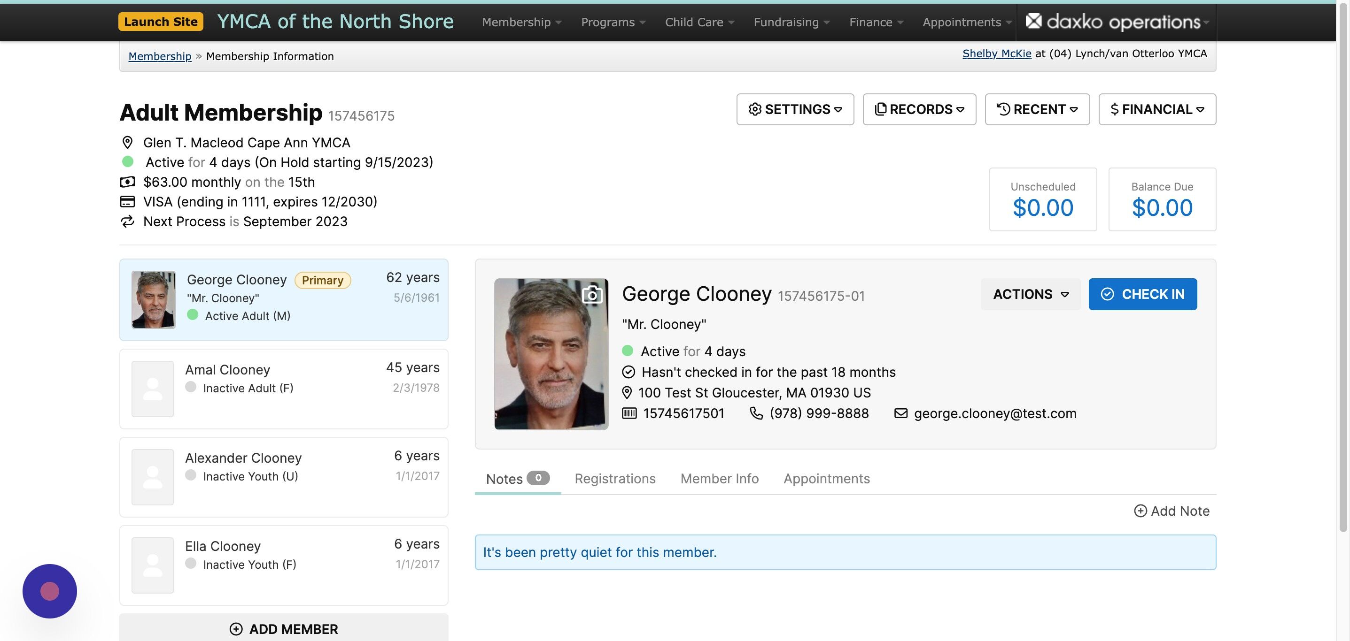Click the gear icon in the Settings button

click(x=755, y=109)
